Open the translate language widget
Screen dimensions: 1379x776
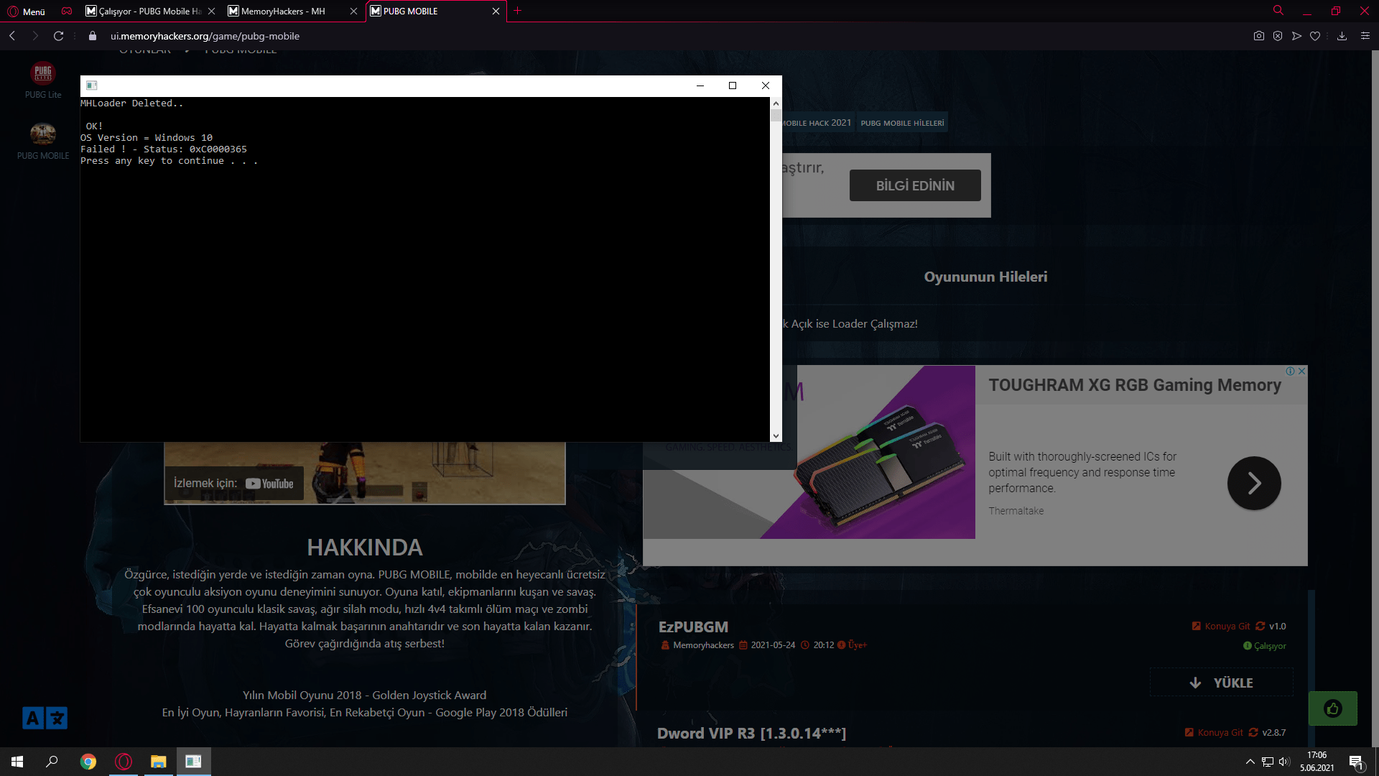[45, 718]
